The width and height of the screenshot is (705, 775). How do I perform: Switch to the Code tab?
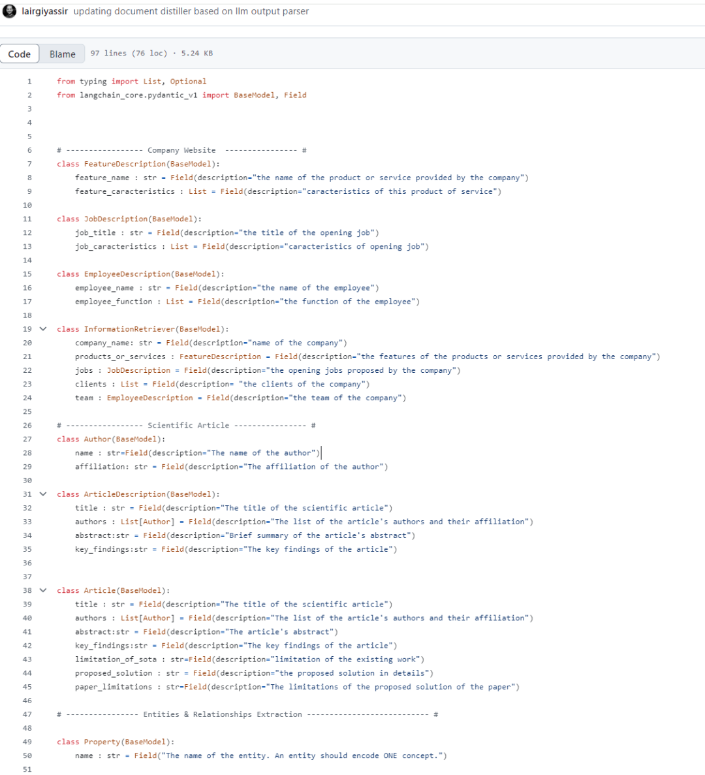coord(20,54)
